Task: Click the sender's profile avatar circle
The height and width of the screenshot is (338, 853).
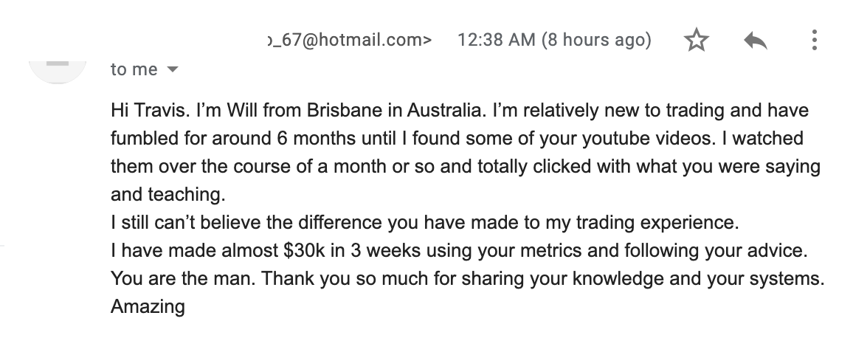Action: pos(58,69)
